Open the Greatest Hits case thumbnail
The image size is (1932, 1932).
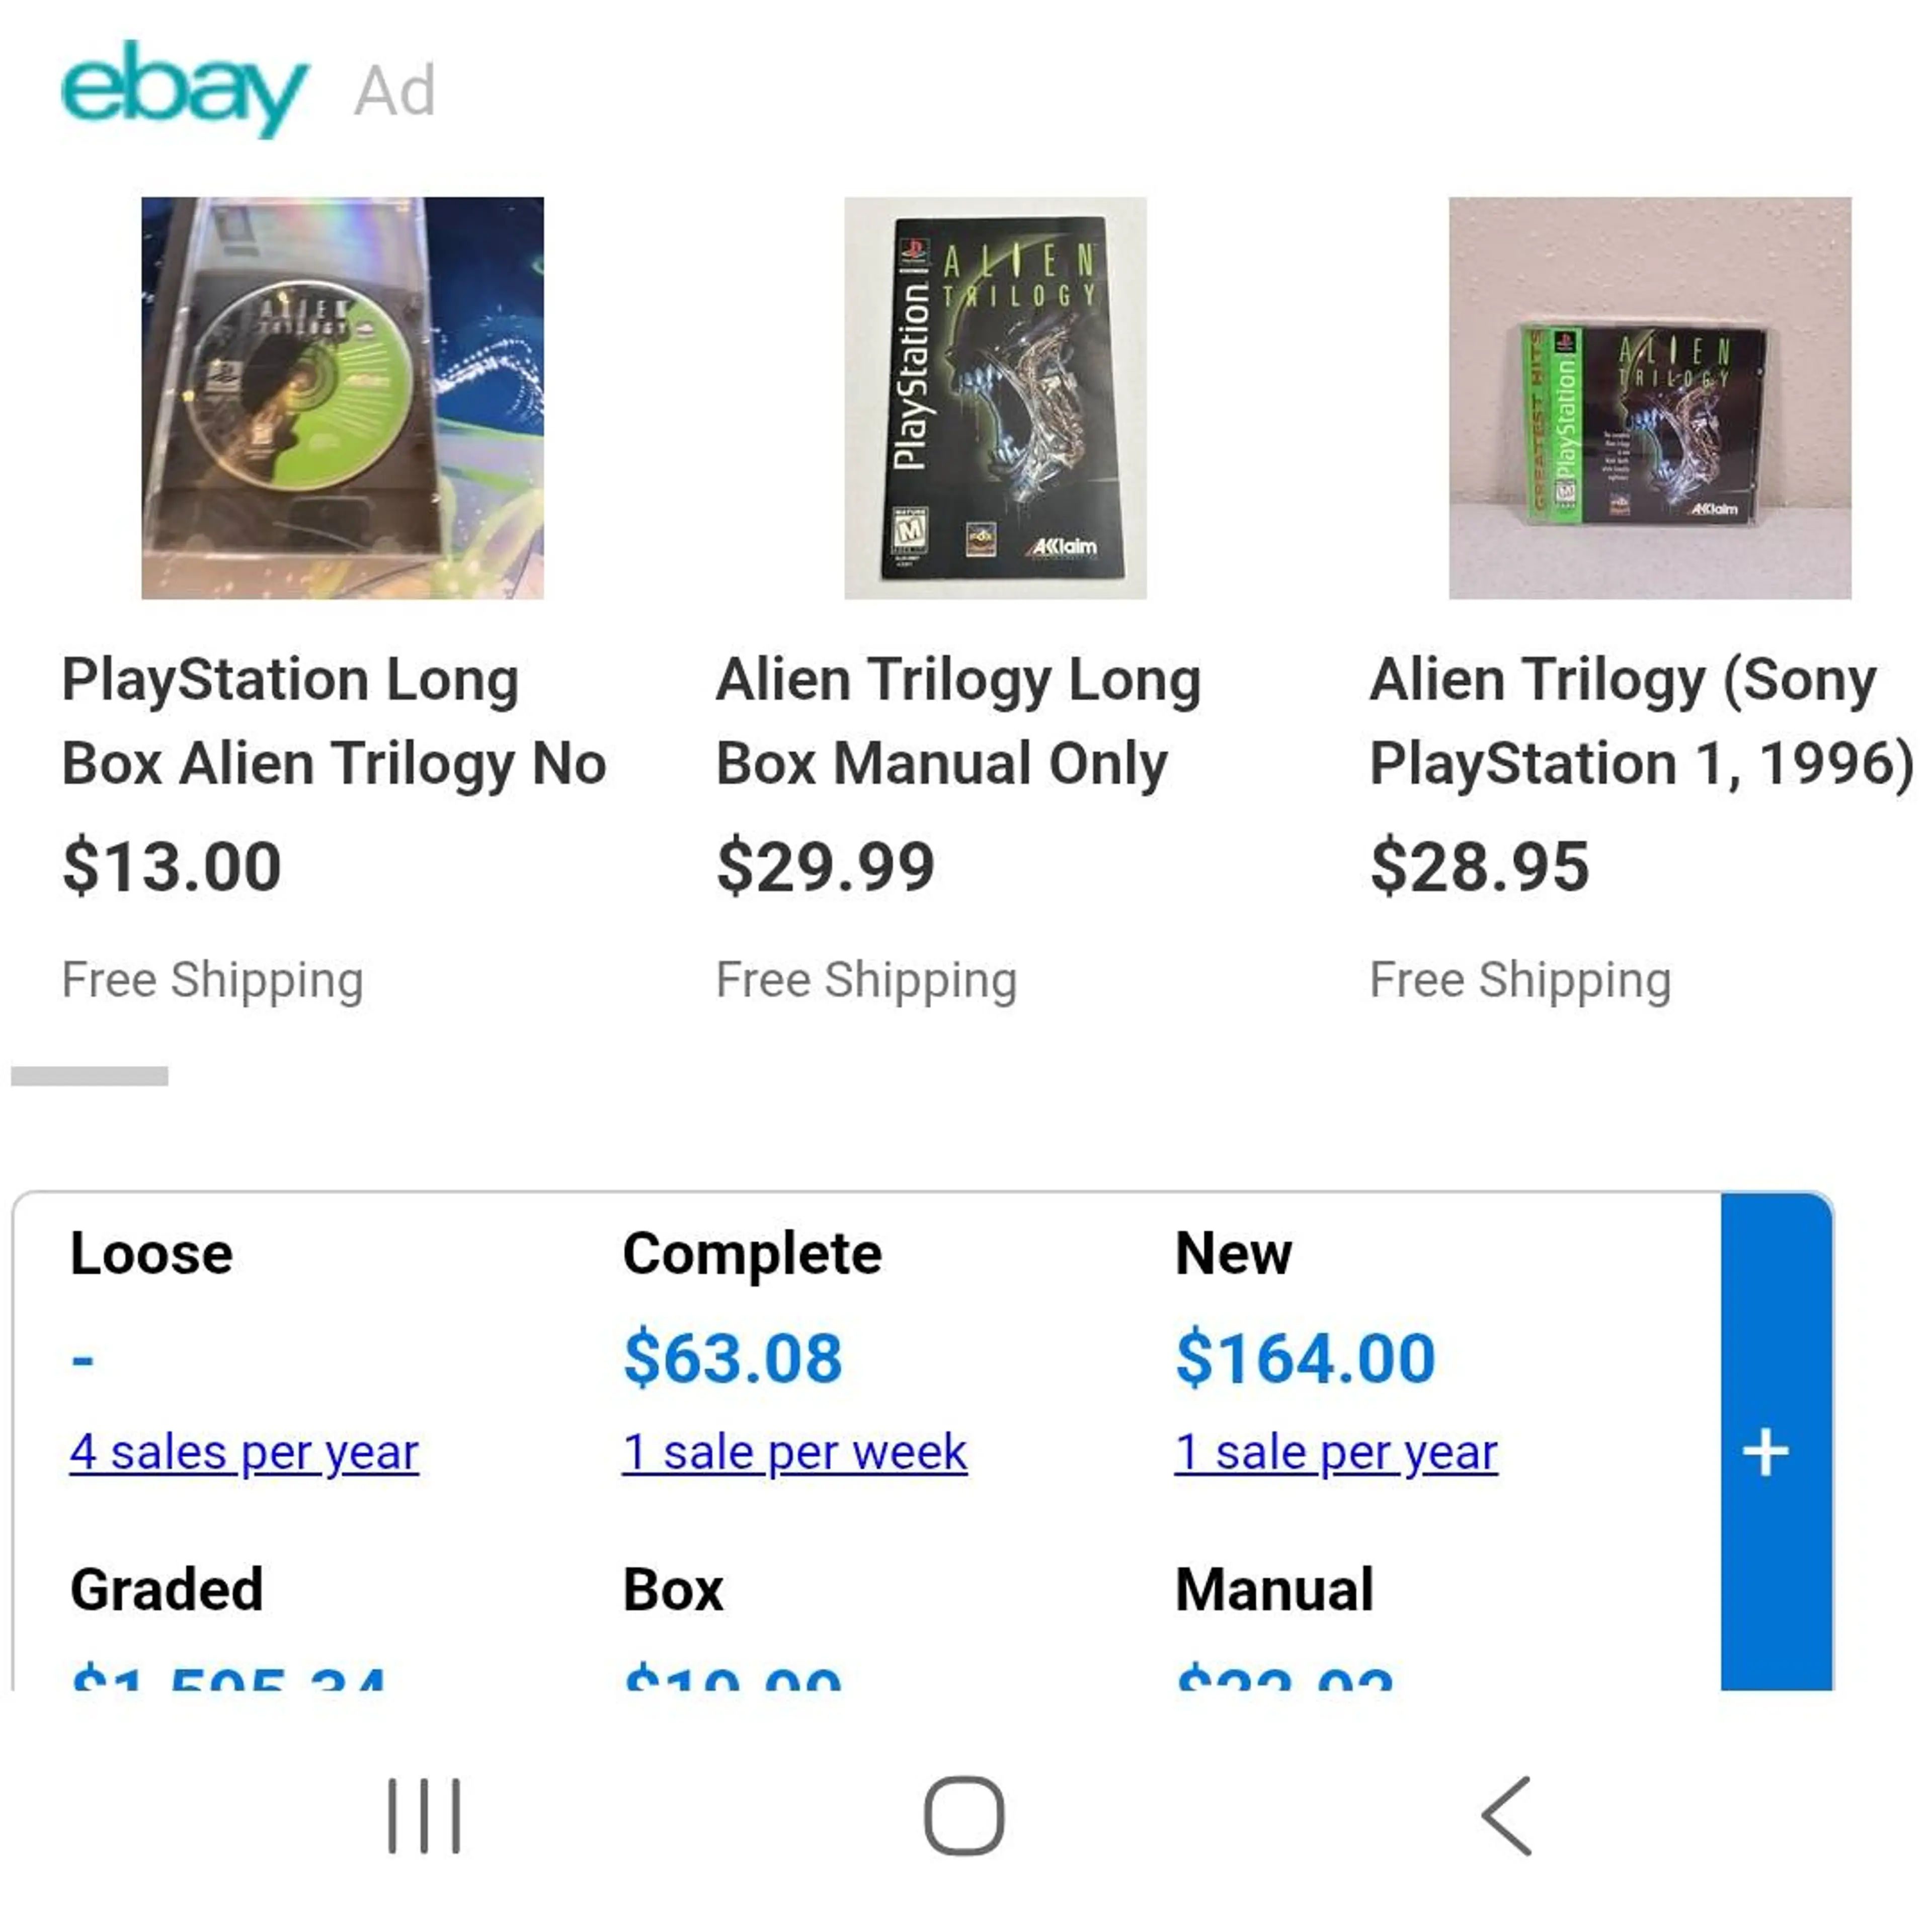tap(1650, 398)
